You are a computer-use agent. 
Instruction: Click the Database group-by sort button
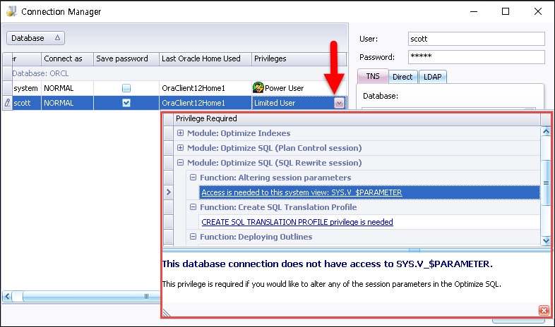click(35, 38)
